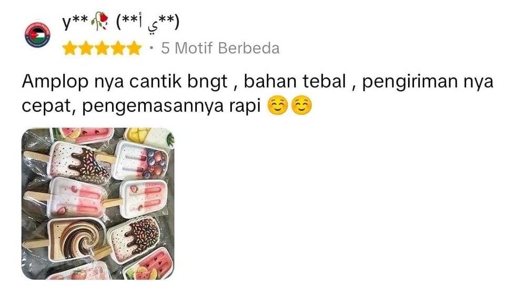Select the first yellow rating star
The width and height of the screenshot is (526, 287).
pos(70,48)
